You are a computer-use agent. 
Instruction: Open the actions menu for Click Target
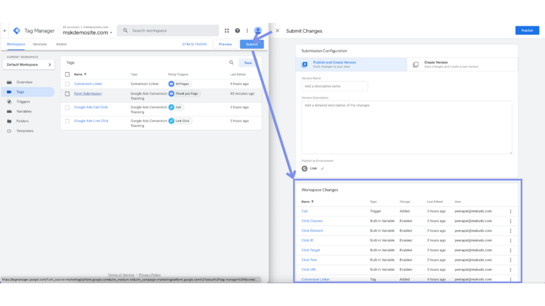(x=510, y=250)
